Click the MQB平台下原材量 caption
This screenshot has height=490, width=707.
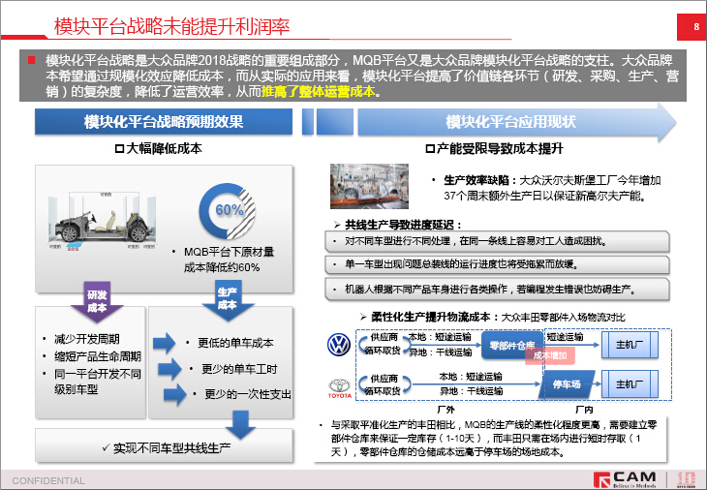(x=229, y=260)
